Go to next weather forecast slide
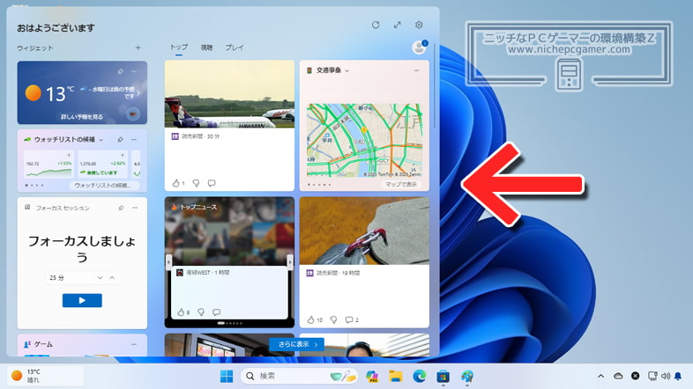 click(x=138, y=93)
